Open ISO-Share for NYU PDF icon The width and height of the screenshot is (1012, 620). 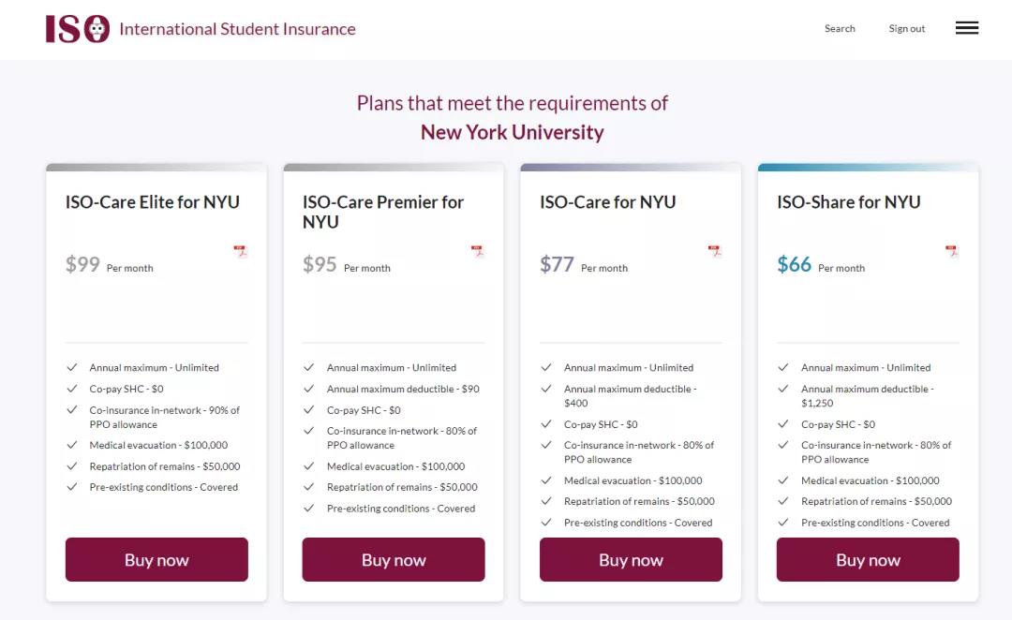pos(952,251)
